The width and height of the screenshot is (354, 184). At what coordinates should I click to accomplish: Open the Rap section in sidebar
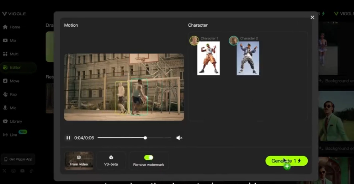[10, 94]
